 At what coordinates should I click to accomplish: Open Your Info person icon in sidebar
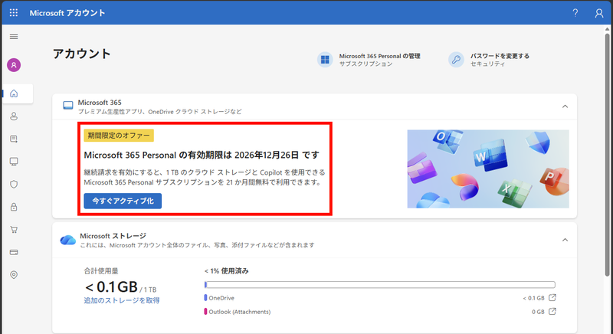(14, 116)
